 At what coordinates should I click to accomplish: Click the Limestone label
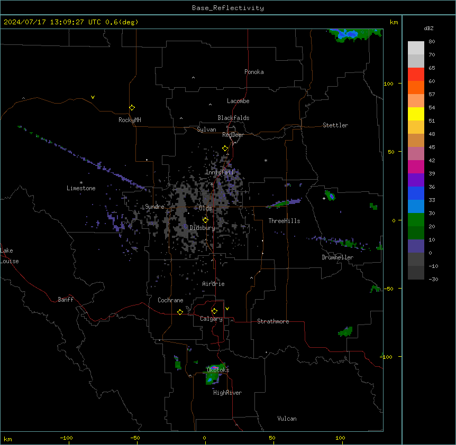click(x=81, y=188)
